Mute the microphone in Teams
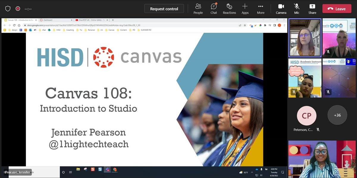This screenshot has height=178, width=357. (x=296, y=8)
